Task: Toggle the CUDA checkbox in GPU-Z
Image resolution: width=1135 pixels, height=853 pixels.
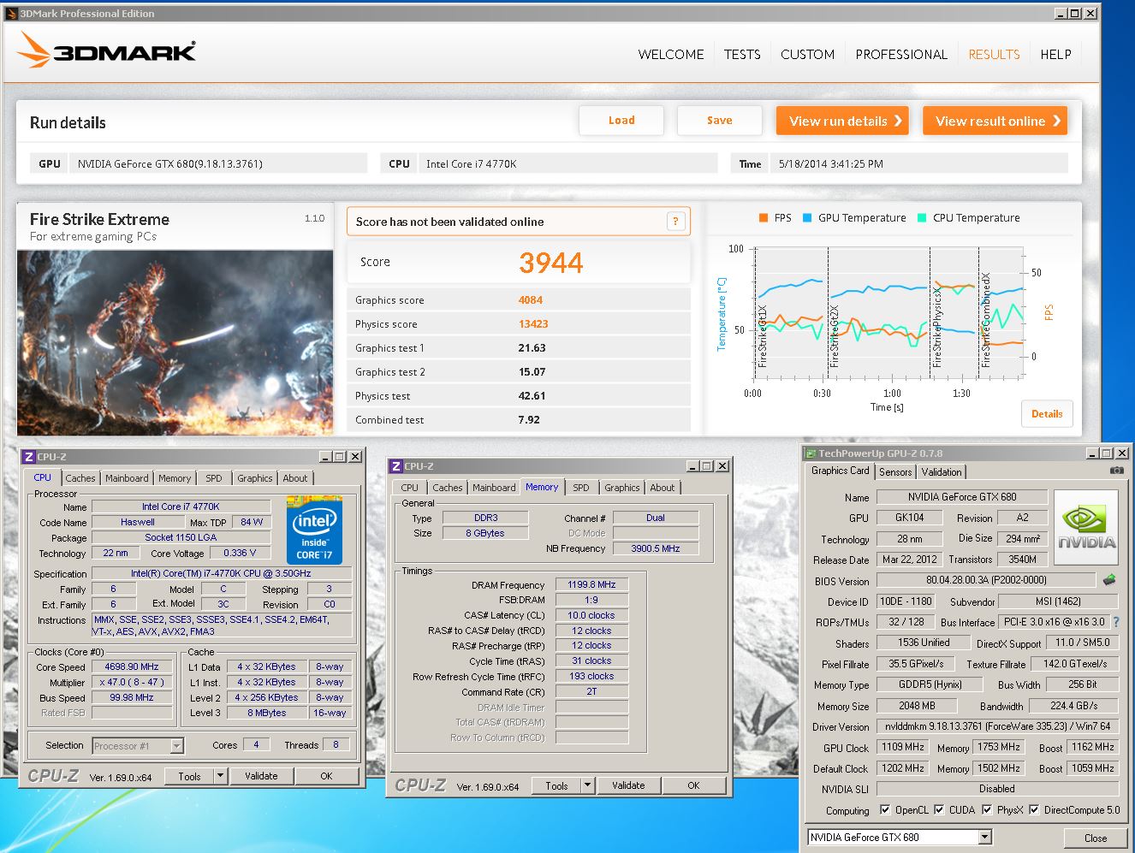Action: (x=939, y=809)
